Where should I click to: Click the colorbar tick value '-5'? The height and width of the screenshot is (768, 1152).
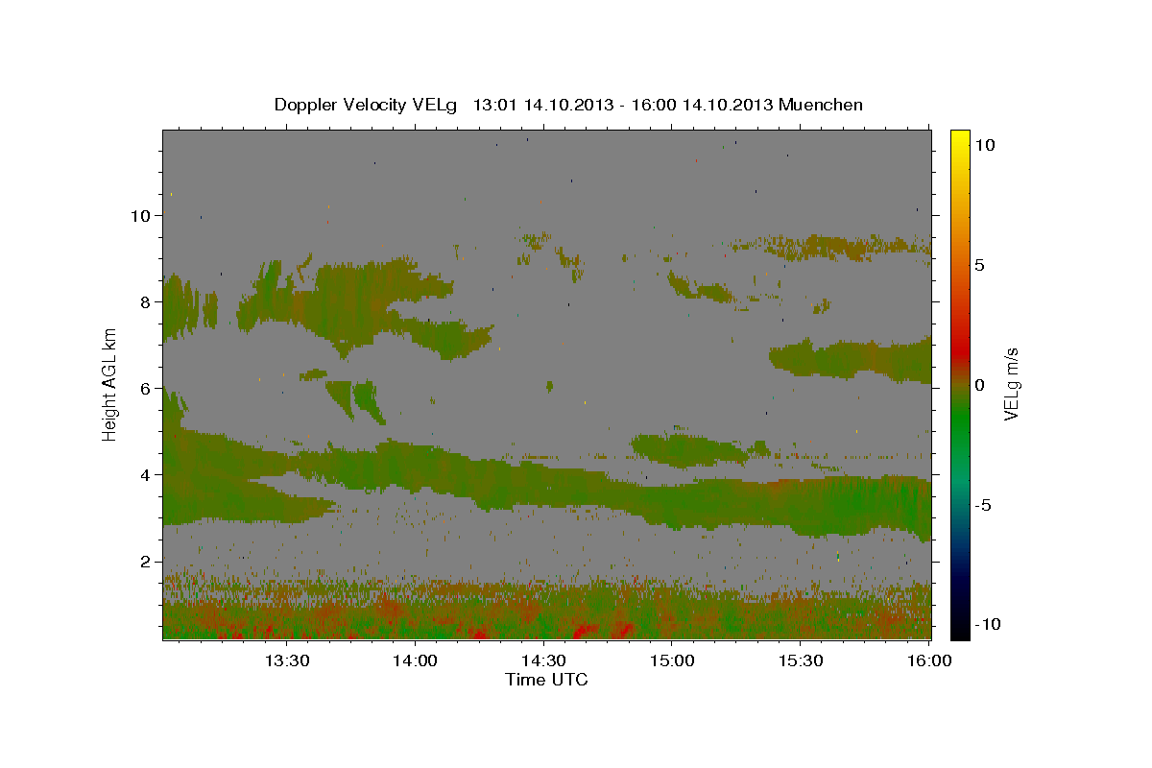pos(983,505)
